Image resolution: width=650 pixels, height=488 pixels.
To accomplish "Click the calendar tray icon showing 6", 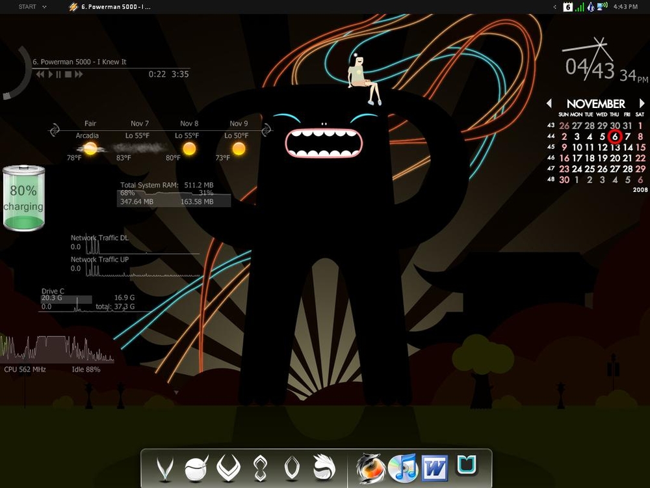I will point(567,7).
